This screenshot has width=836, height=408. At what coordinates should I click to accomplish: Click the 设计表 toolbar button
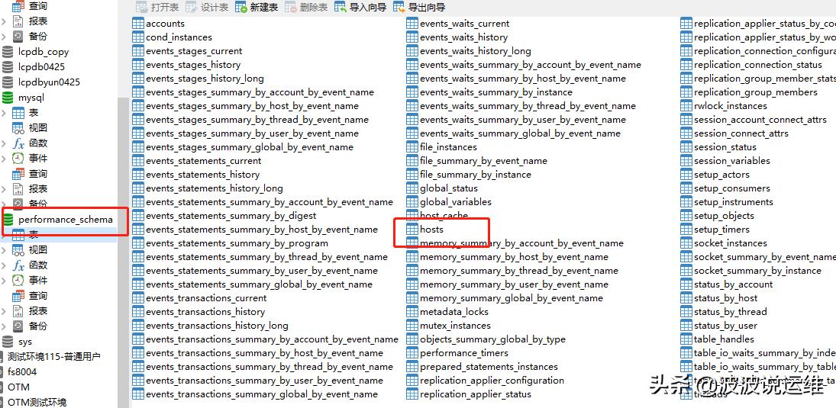point(207,8)
